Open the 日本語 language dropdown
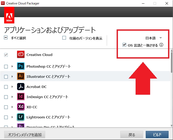The height and width of the screenshot is (140, 173). click(x=154, y=38)
